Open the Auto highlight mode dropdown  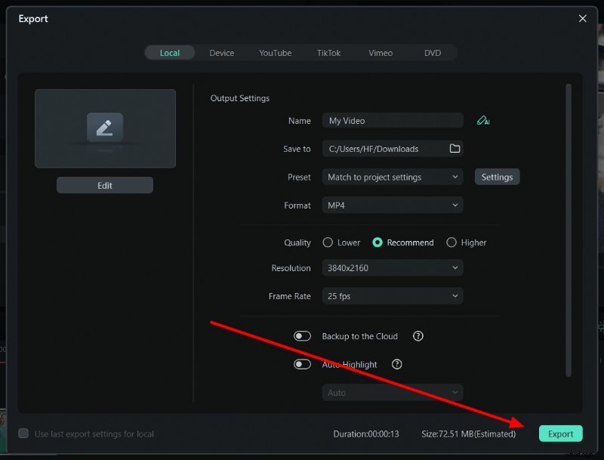pyautogui.click(x=392, y=392)
